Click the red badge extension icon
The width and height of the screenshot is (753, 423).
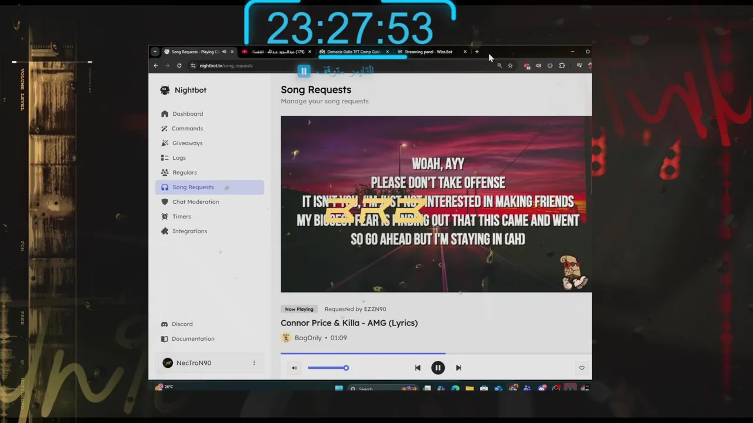coord(527,66)
